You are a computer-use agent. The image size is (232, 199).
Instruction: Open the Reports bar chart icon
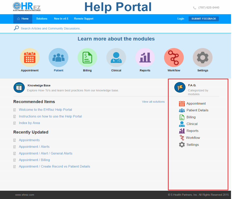pos(145,57)
